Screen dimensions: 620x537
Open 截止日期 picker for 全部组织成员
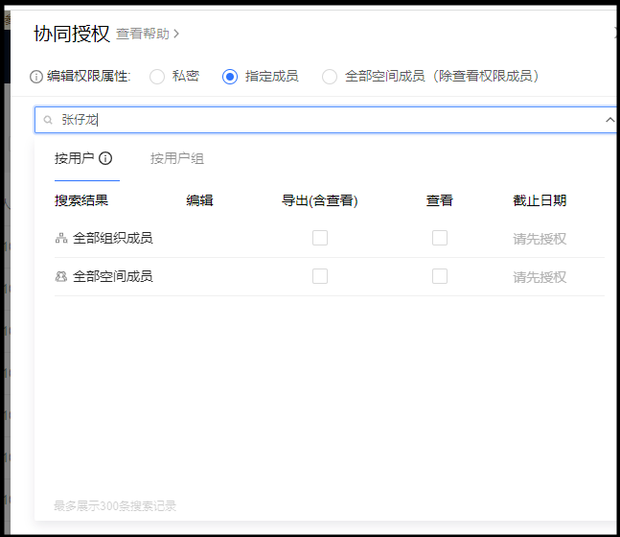pos(540,239)
